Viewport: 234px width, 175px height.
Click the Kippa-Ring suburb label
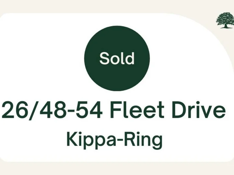coord(114,140)
